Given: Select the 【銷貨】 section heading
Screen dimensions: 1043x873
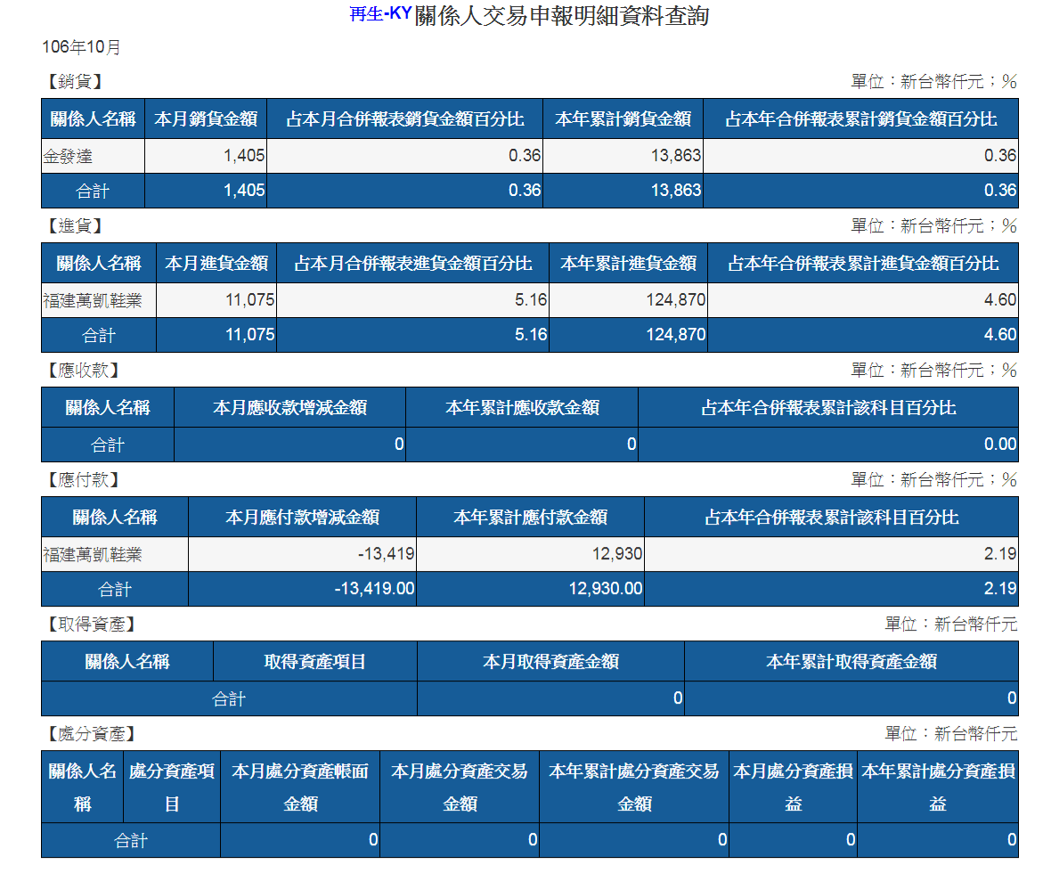Looking at the screenshot, I should point(75,82).
